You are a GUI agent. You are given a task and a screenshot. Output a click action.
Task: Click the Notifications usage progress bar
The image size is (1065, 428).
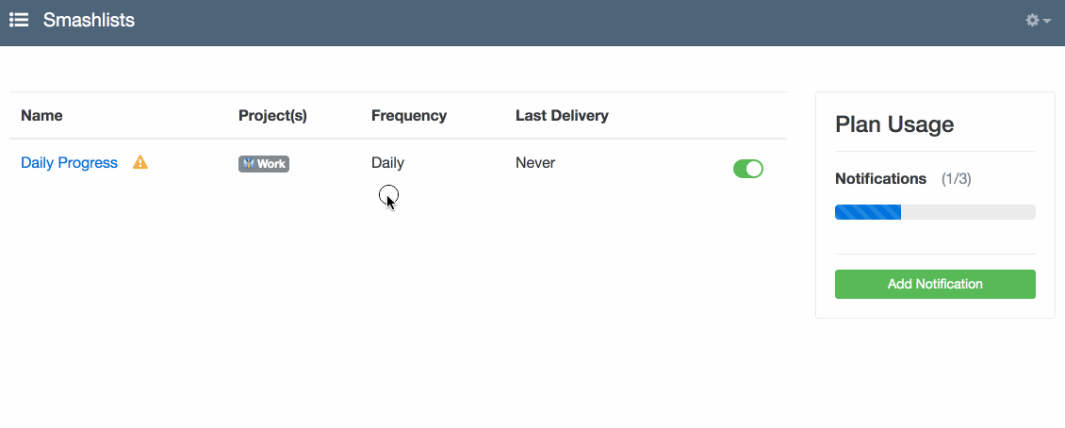(x=935, y=212)
